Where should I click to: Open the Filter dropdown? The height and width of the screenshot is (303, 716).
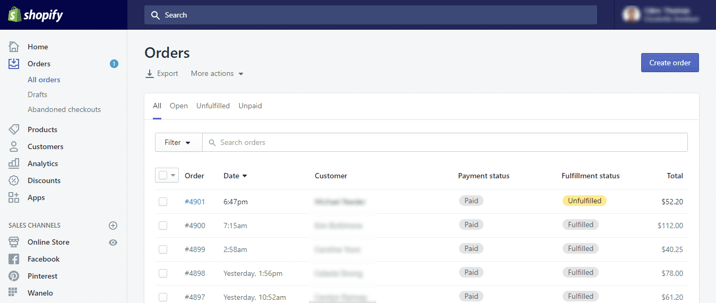click(x=178, y=142)
